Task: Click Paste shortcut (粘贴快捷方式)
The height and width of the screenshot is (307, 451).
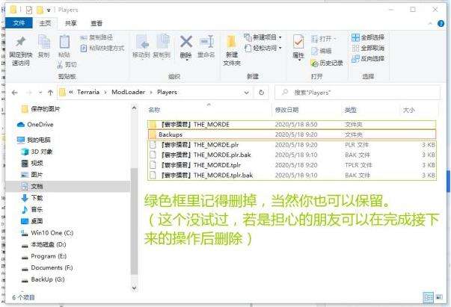Action: pos(102,48)
